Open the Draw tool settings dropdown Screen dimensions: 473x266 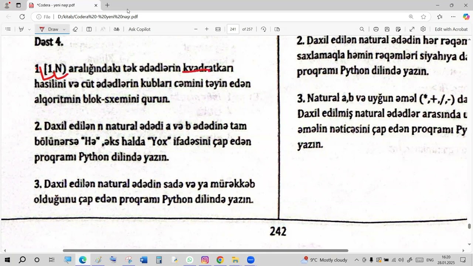click(64, 29)
